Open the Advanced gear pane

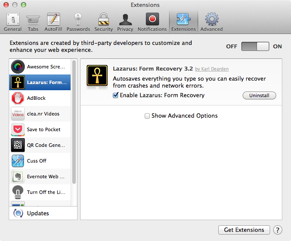coord(211,22)
